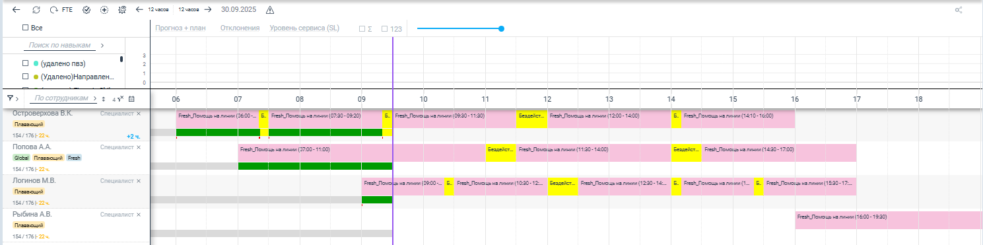Select Островерхова shift 07:30 - 09:20

pyautogui.click(x=325, y=120)
